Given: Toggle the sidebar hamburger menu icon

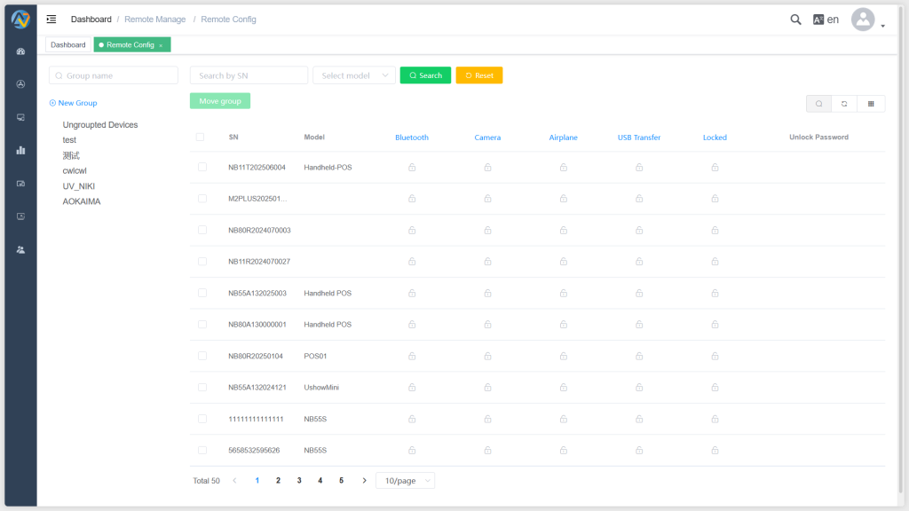Looking at the screenshot, I should [x=51, y=20].
